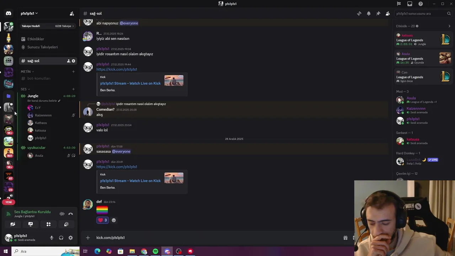Collapse the METİN category
The width and height of the screenshot is (455, 256).
27,71
